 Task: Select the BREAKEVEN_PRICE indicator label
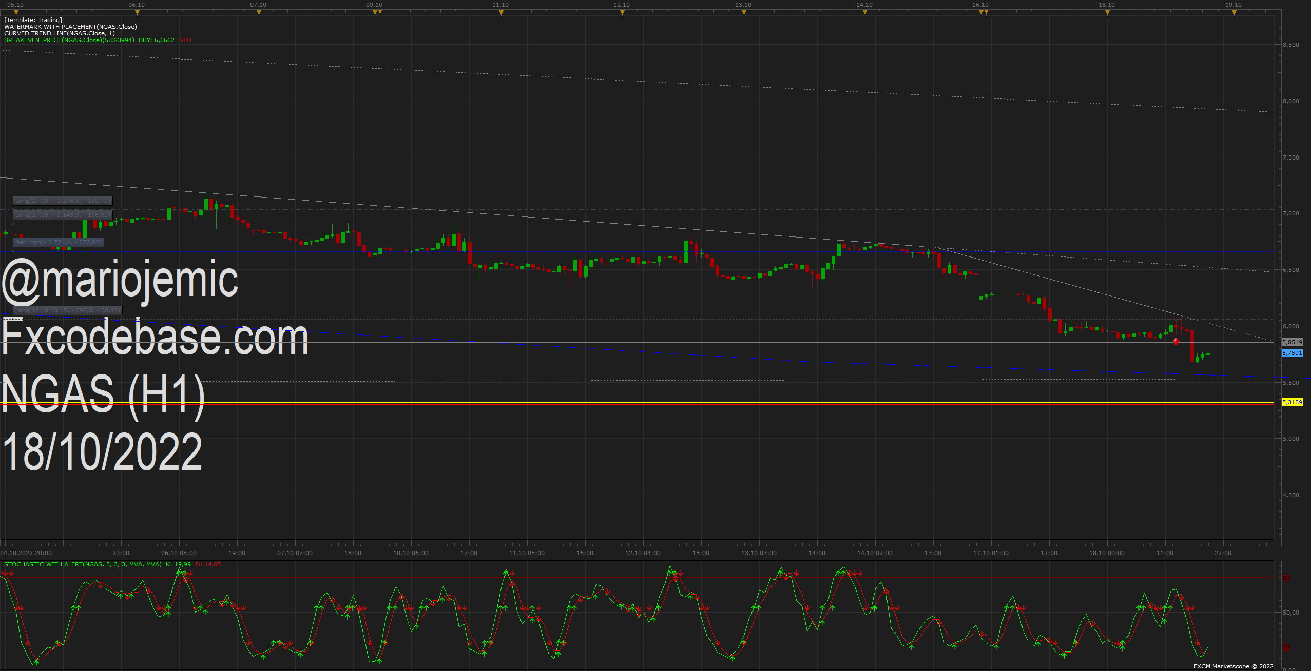pos(69,40)
